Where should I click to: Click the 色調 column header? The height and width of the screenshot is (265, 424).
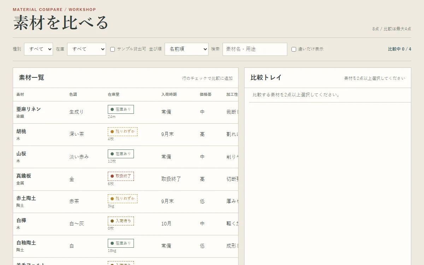tap(73, 95)
